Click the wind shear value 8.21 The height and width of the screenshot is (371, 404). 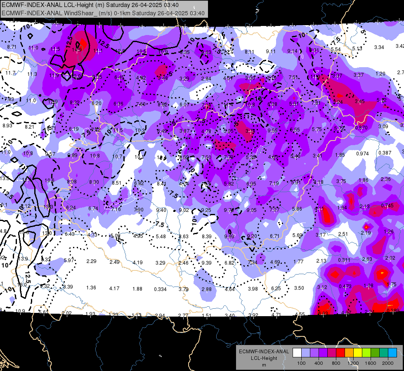29,127
